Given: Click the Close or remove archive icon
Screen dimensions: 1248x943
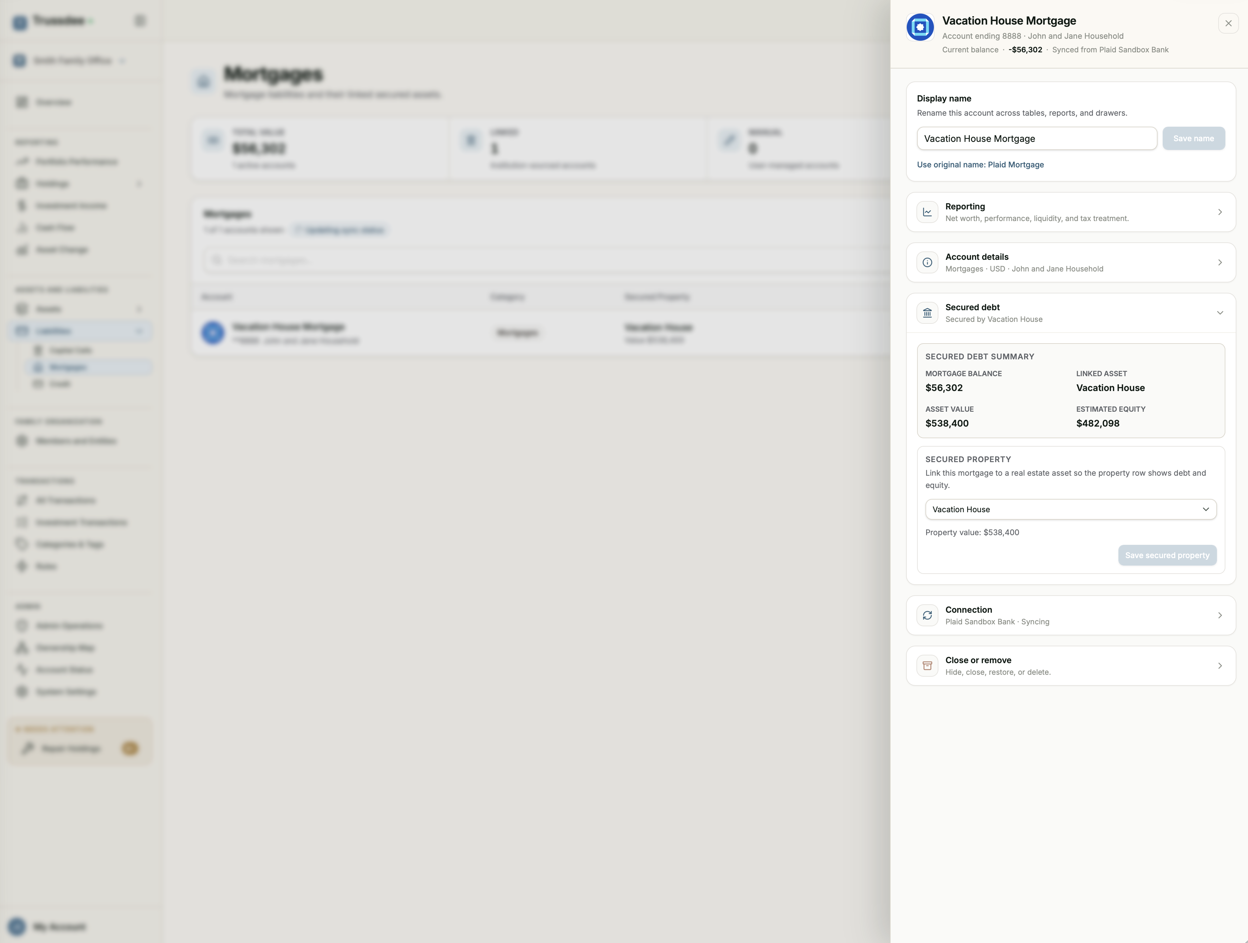Looking at the screenshot, I should (x=927, y=666).
